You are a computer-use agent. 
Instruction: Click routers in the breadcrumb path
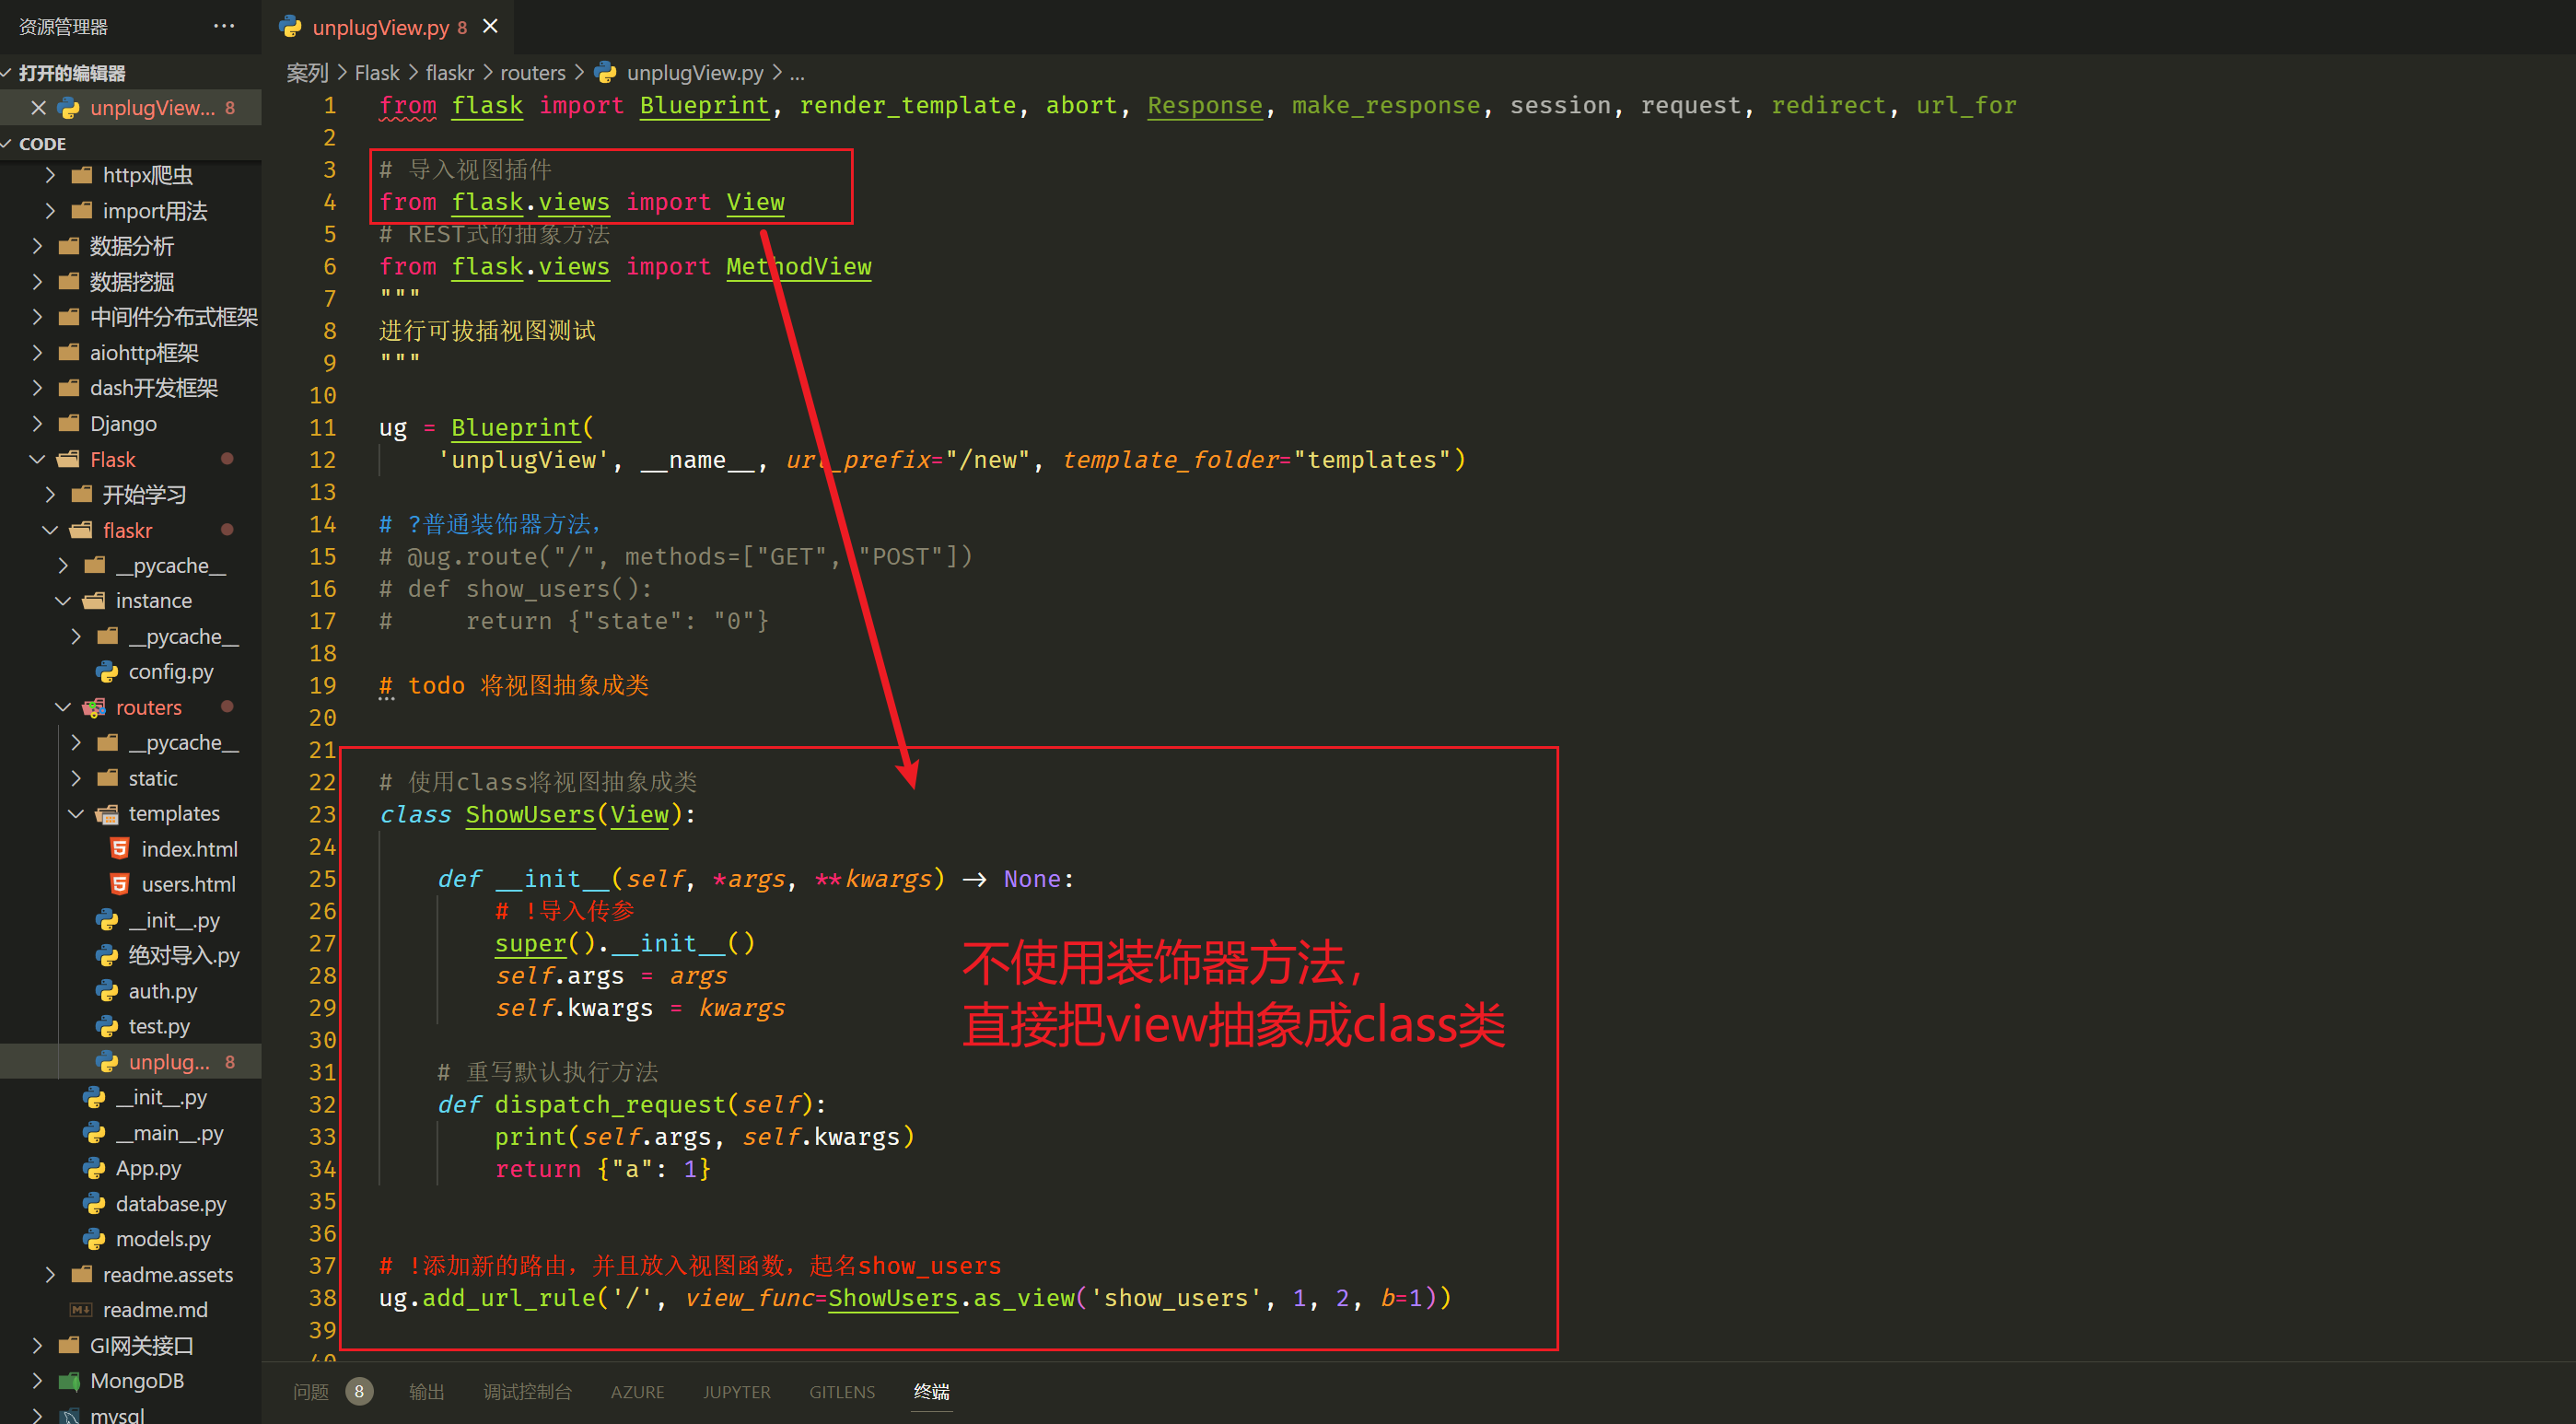pos(532,73)
